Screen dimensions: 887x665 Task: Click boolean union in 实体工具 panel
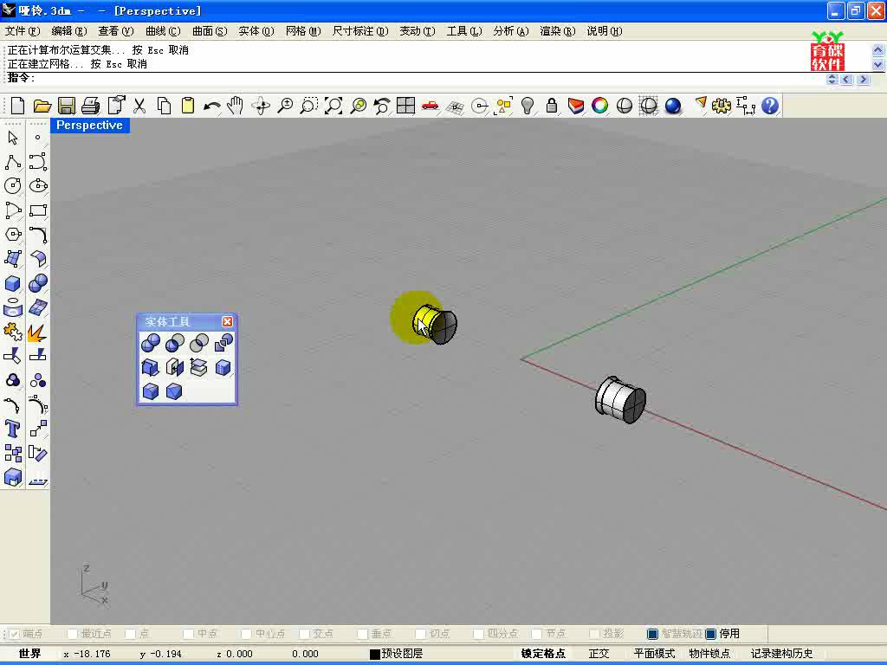tap(150, 342)
